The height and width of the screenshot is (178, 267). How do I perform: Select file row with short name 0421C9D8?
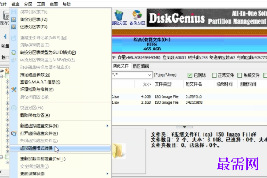pyautogui.click(x=190, y=102)
